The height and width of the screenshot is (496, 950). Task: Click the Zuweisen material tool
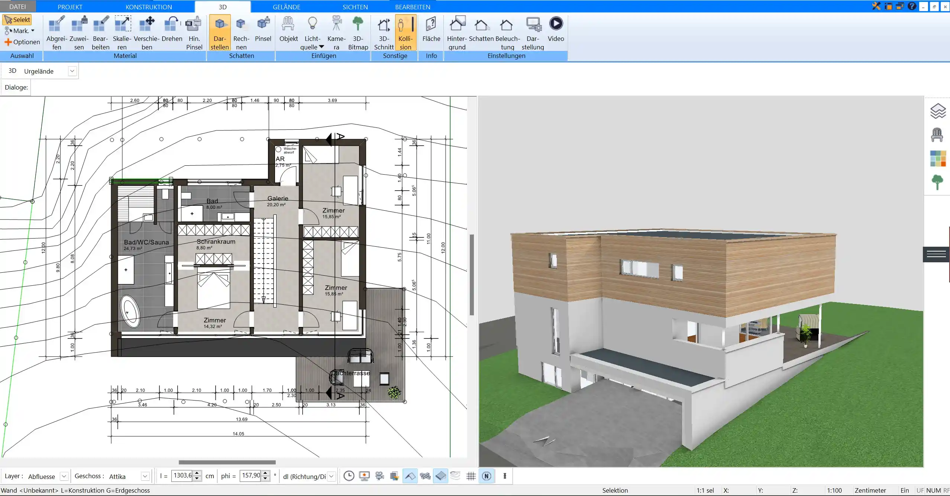click(79, 33)
